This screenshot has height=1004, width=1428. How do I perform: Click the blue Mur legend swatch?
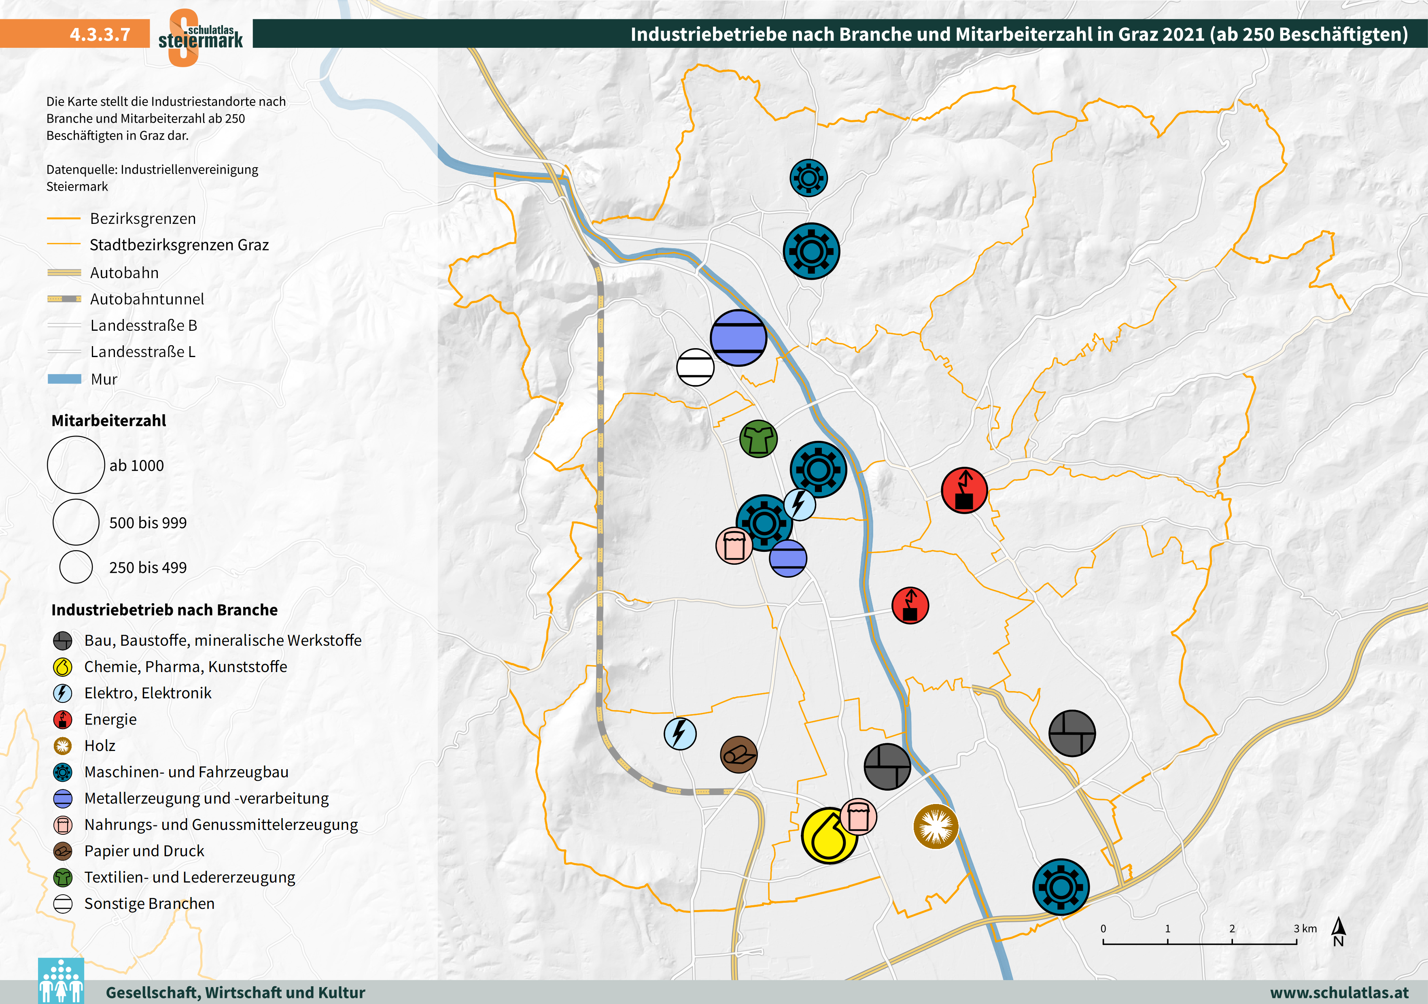64,379
